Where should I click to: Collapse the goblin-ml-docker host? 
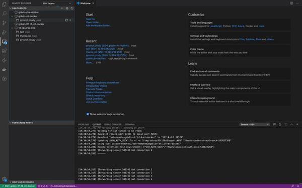click(12, 17)
